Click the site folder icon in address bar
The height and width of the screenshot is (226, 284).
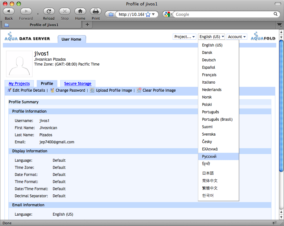point(111,14)
